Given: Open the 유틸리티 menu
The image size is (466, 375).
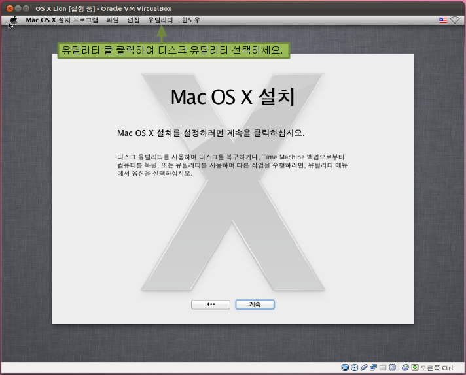Looking at the screenshot, I should (x=160, y=20).
